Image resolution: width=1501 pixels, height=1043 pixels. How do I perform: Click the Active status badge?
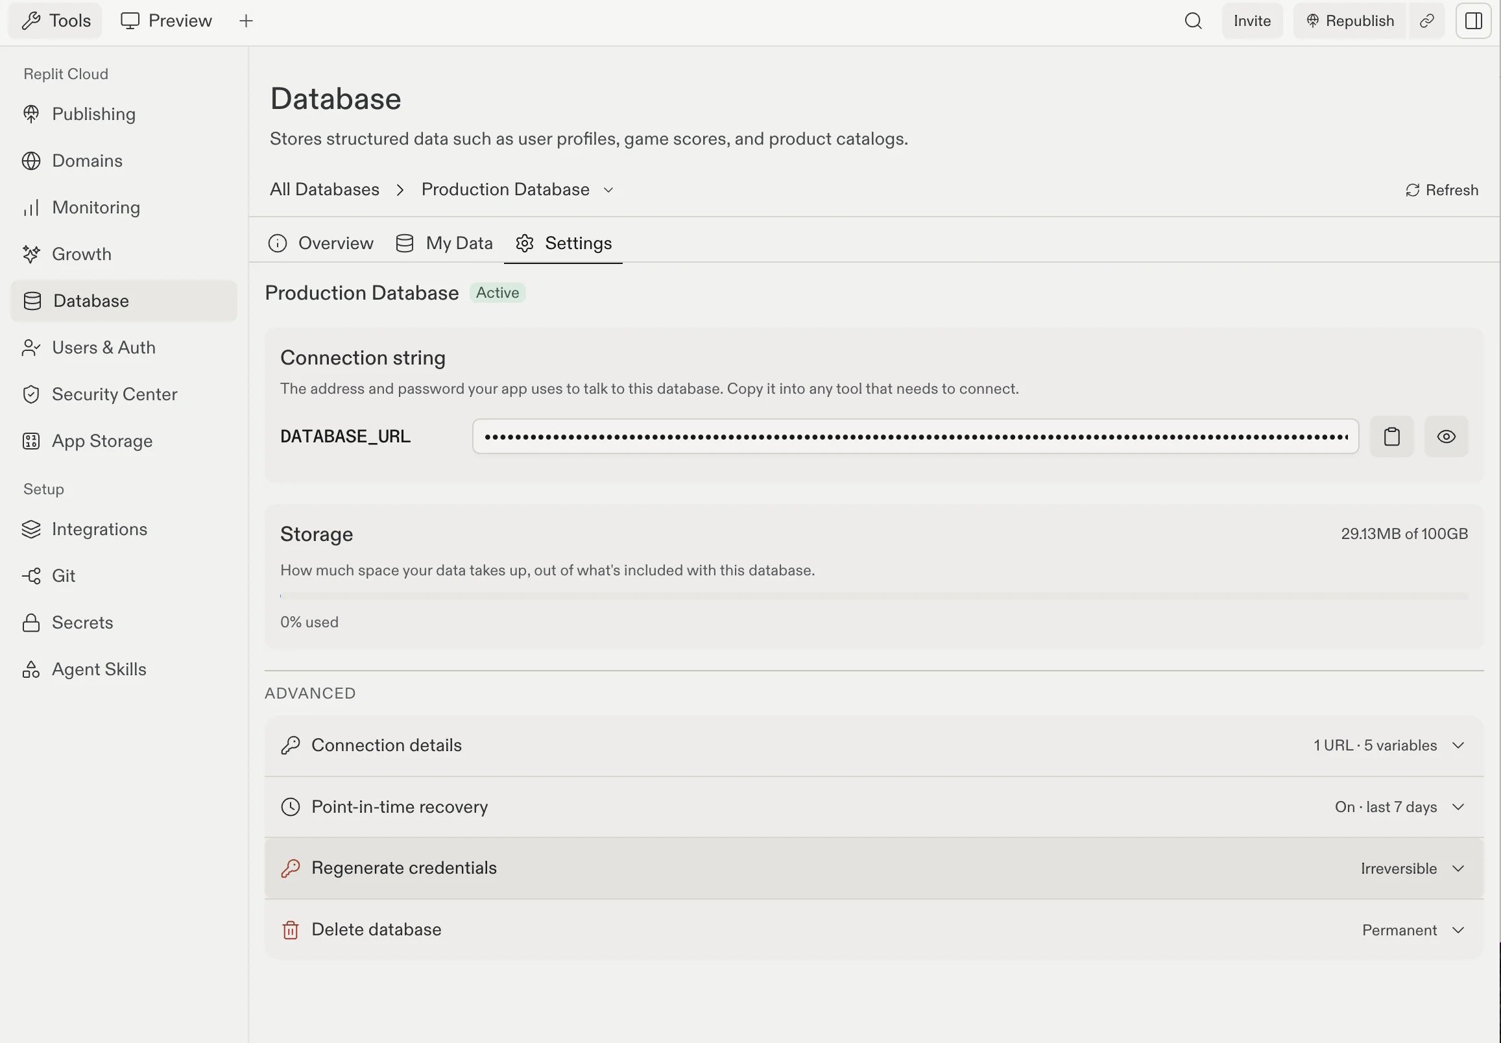click(x=498, y=293)
